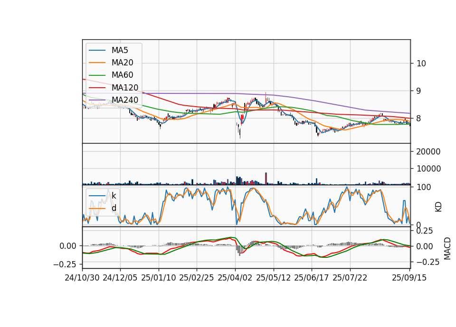
Task: Click the KD axis title
Action: (x=438, y=207)
